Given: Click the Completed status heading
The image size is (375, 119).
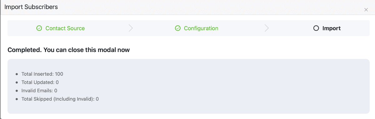Looking at the screenshot, I should tap(68, 50).
